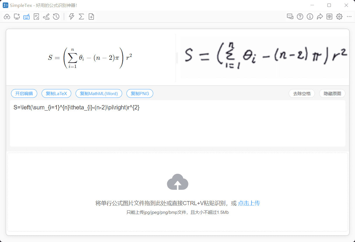The image size is (355, 242).
Task: Open the recognition history clock icon
Action: [56, 17]
